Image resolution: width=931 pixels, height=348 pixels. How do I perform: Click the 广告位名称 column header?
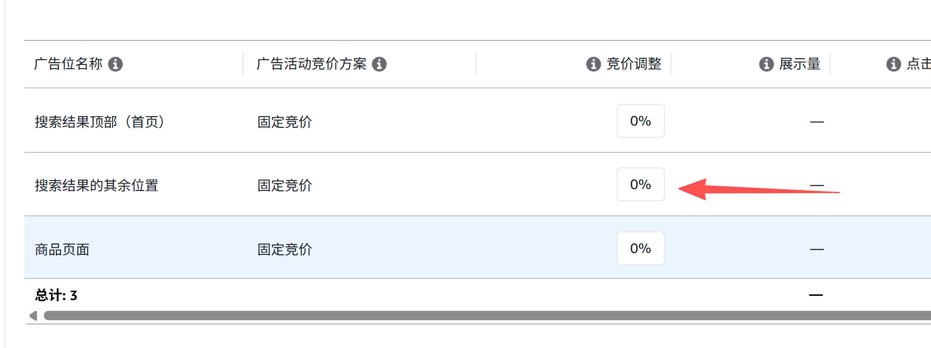pyautogui.click(x=68, y=64)
